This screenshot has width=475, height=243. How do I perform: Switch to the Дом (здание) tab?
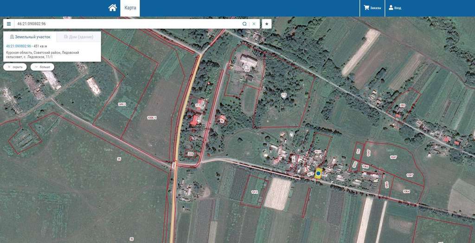[x=78, y=37]
